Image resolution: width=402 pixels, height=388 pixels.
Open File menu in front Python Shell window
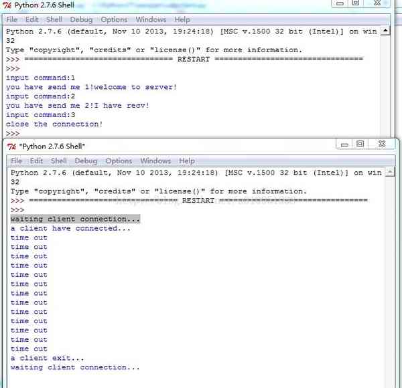(x=16, y=161)
